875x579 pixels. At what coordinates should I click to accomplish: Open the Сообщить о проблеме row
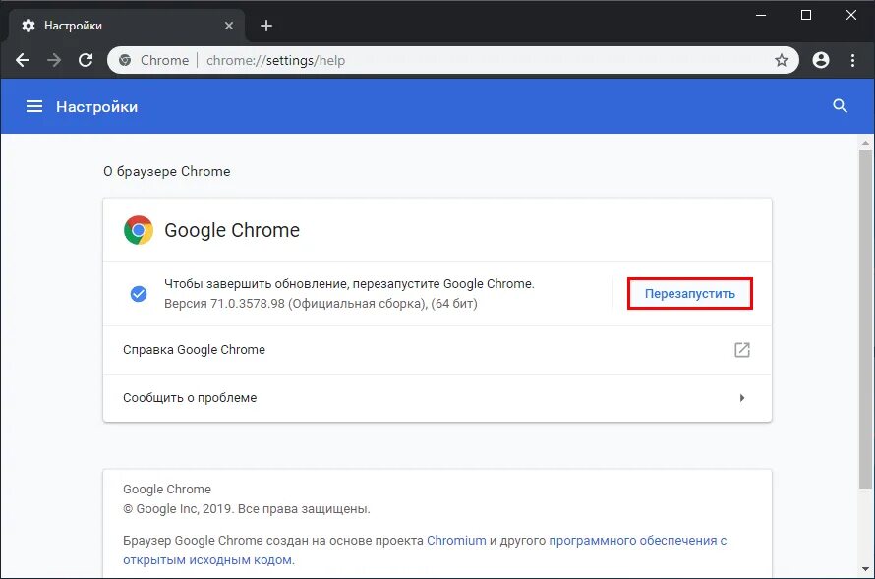(437, 398)
